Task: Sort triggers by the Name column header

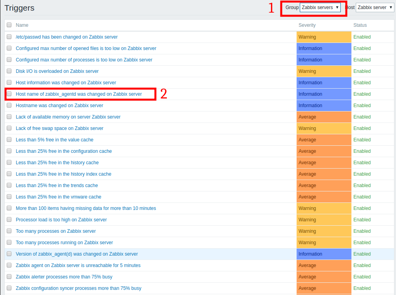Action: tap(22, 25)
